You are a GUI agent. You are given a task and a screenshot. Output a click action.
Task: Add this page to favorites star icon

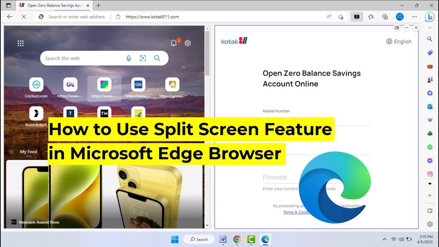(x=340, y=16)
